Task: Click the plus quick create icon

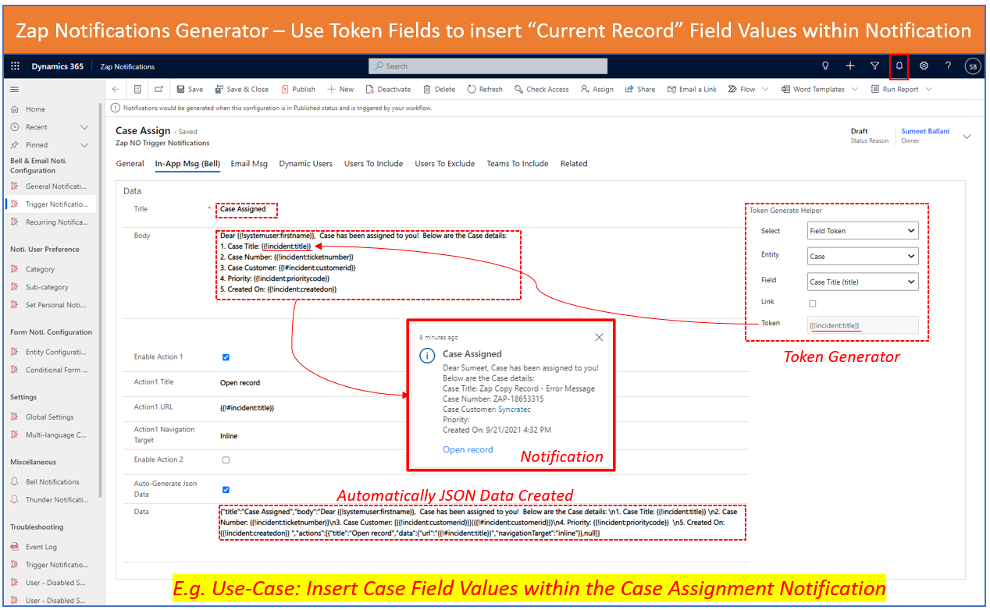Action: [x=850, y=66]
